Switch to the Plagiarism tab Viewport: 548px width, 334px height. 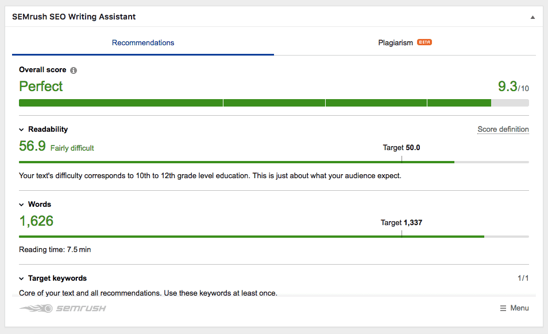405,42
